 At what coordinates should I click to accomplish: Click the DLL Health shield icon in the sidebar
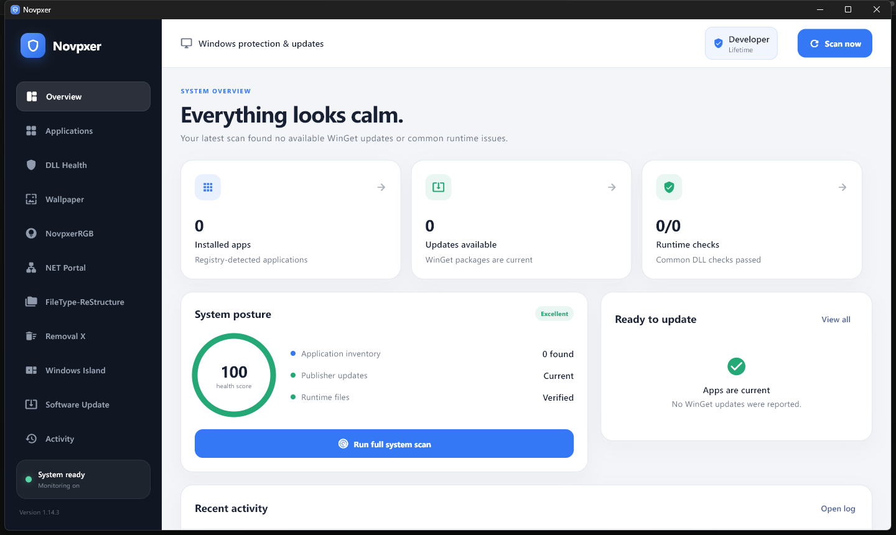[31, 165]
